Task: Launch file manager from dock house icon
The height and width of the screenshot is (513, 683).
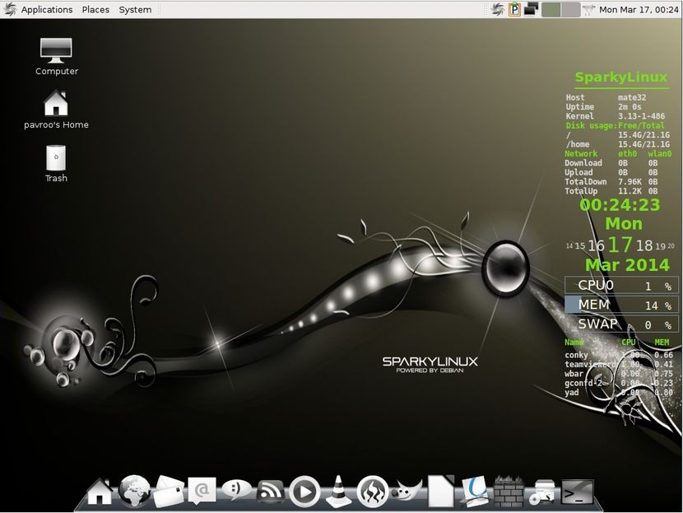Action: 99,492
